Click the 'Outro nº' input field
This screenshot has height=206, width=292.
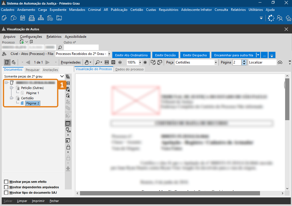point(81,47)
